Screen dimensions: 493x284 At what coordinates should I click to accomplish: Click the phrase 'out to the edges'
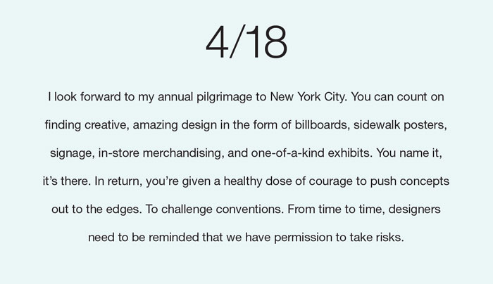tap(95, 209)
